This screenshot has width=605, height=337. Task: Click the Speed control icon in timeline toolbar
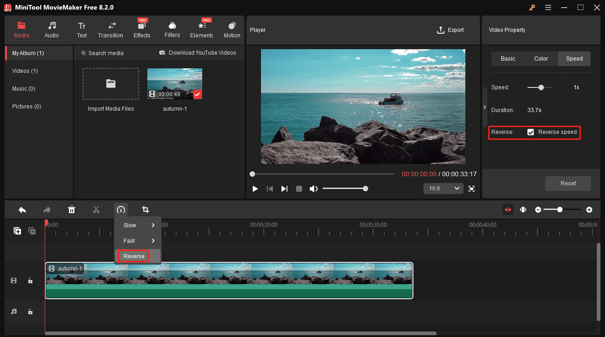pos(121,209)
